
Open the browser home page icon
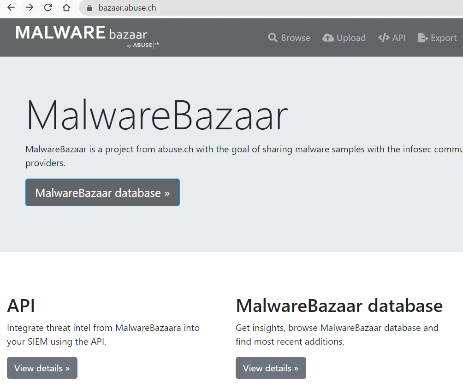click(x=66, y=8)
